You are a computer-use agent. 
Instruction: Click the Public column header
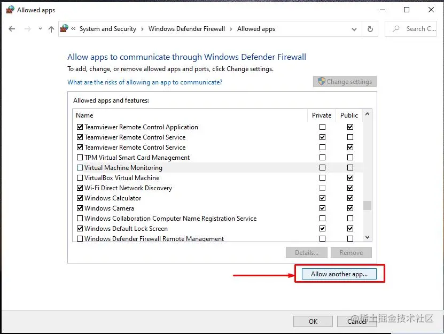349,115
